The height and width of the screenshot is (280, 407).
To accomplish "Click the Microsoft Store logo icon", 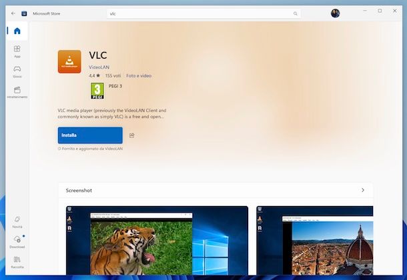I will [x=24, y=13].
